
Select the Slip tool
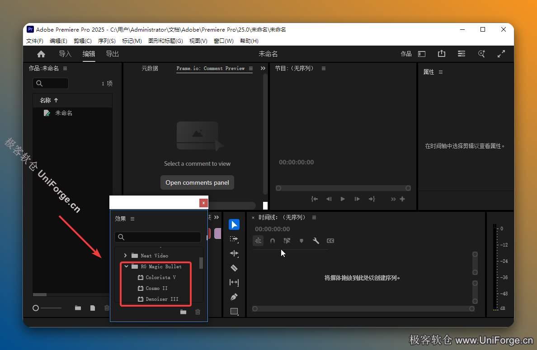click(234, 282)
